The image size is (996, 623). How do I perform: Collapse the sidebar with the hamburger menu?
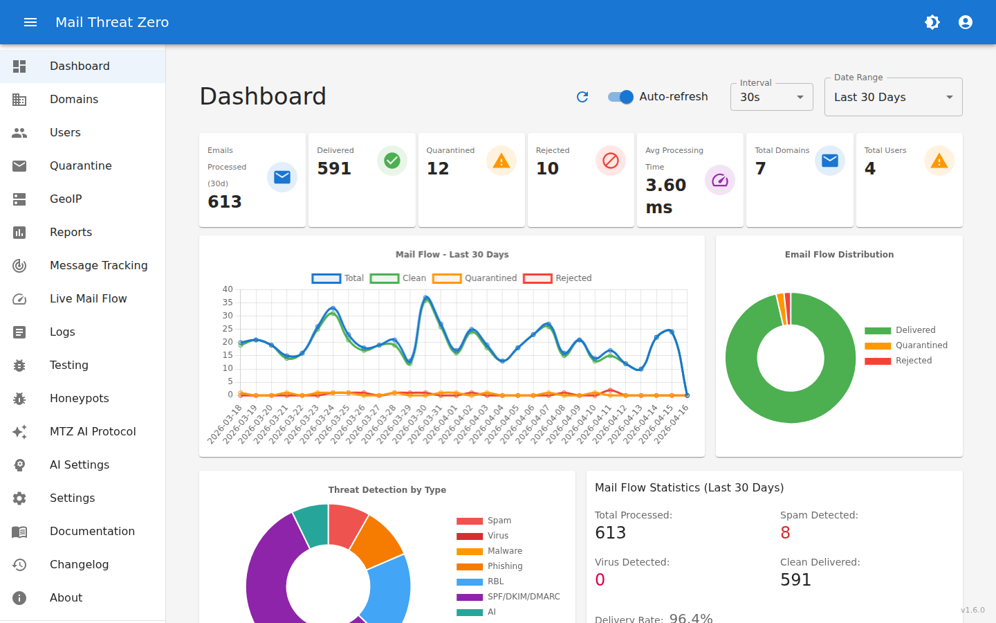click(30, 21)
